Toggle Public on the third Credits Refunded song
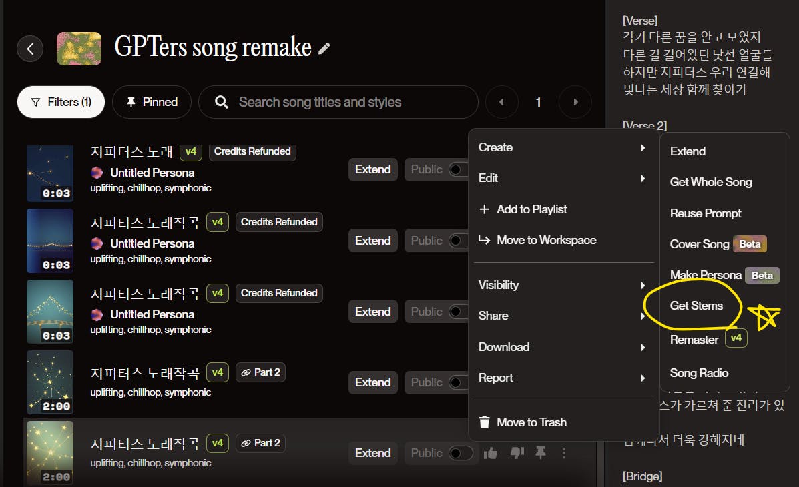 point(458,312)
